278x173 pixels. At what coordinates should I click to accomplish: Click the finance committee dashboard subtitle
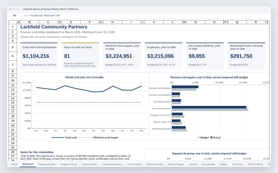pyautogui.click(x=68, y=32)
